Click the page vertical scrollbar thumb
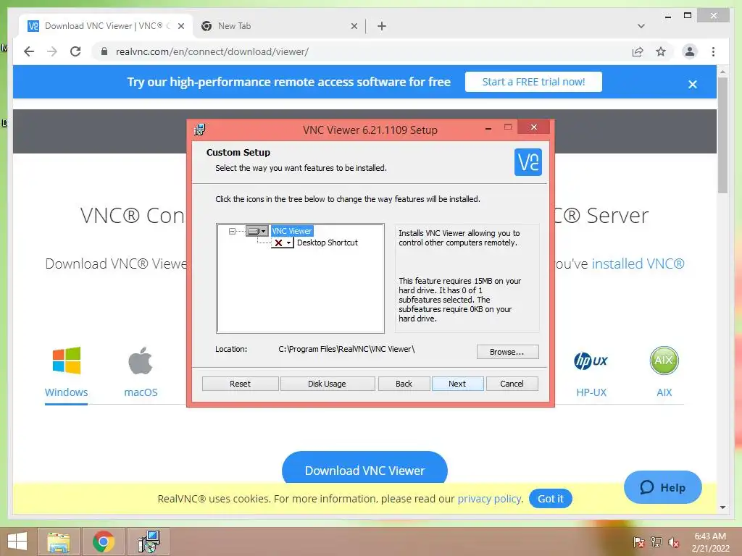 [722, 135]
